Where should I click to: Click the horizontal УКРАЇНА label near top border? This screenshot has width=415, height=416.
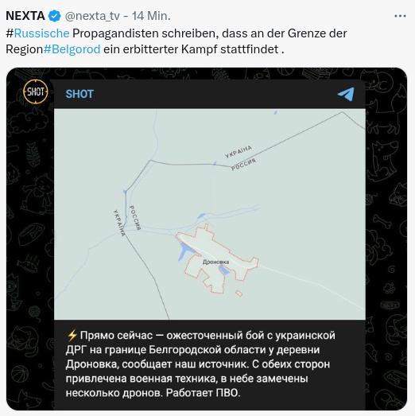[x=239, y=152]
